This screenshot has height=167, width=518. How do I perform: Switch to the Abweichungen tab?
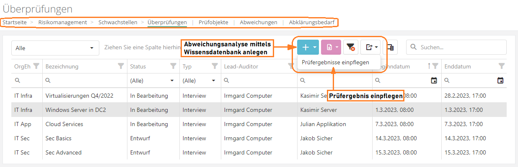pyautogui.click(x=258, y=22)
